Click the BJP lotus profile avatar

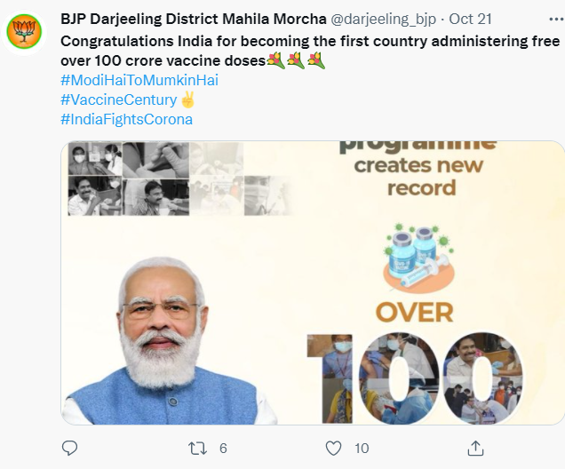point(23,33)
